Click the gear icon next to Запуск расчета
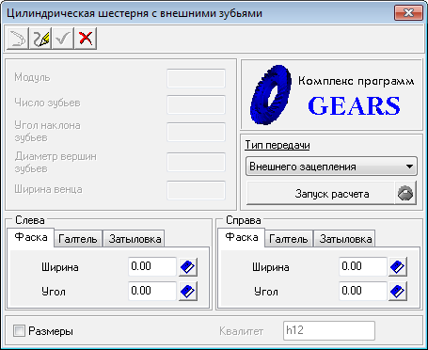The height and width of the screenshot is (350, 428). coord(405,193)
